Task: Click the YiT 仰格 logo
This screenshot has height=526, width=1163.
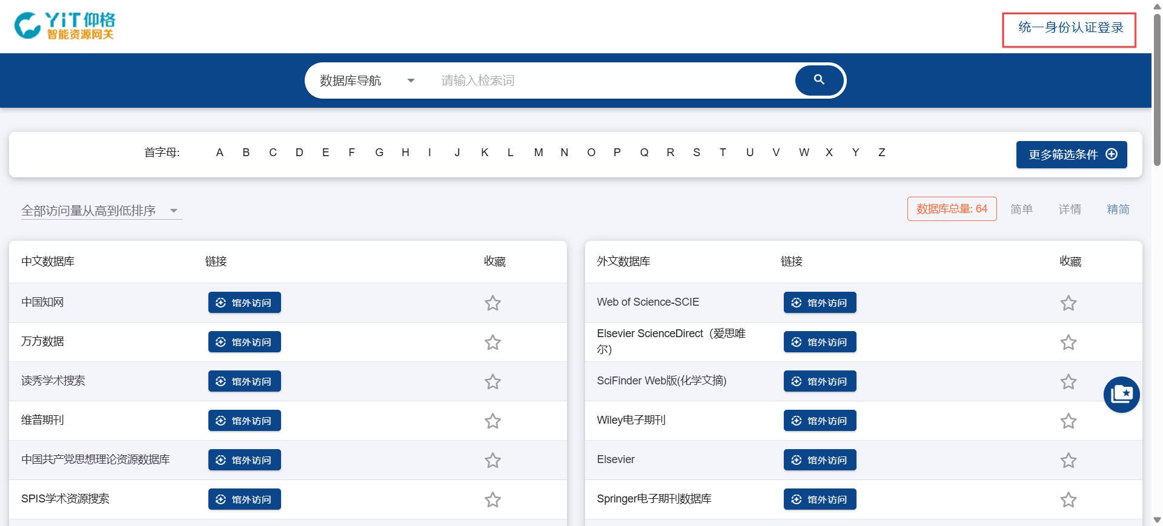Action: coord(65,26)
